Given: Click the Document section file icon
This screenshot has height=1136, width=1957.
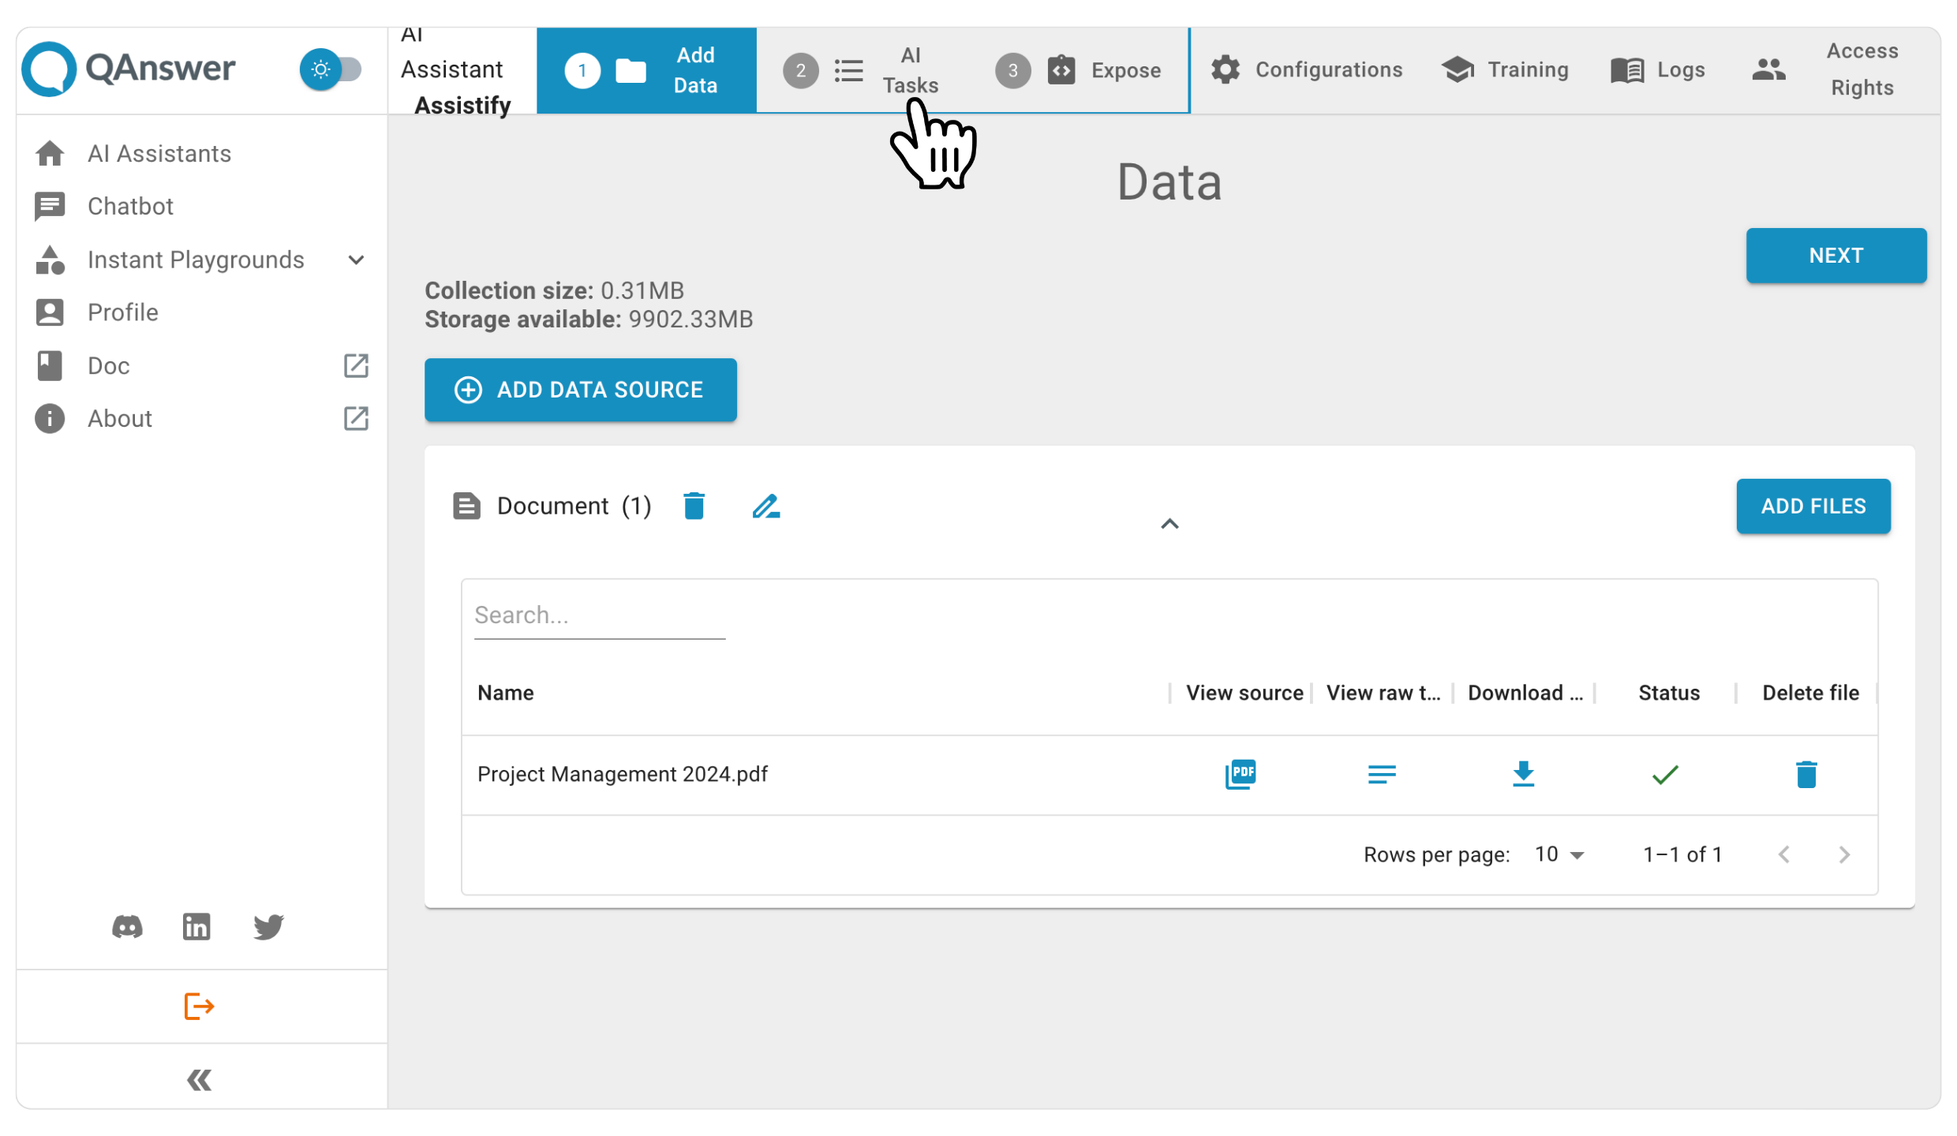Looking at the screenshot, I should point(466,506).
